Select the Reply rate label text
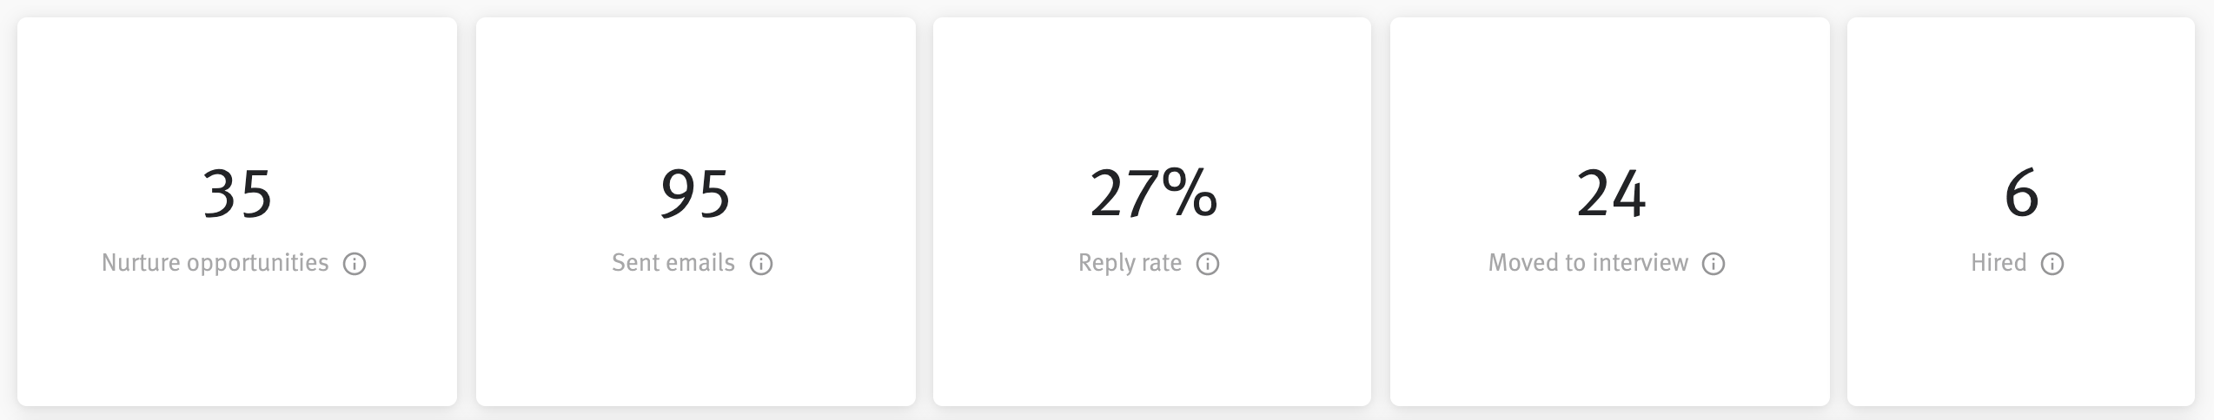 1130,263
